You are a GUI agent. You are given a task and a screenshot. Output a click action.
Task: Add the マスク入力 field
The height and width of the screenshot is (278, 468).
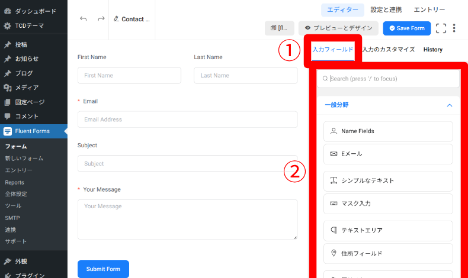[x=388, y=203]
